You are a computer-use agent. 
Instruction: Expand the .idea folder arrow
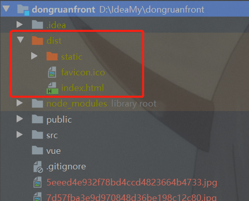pos(20,25)
